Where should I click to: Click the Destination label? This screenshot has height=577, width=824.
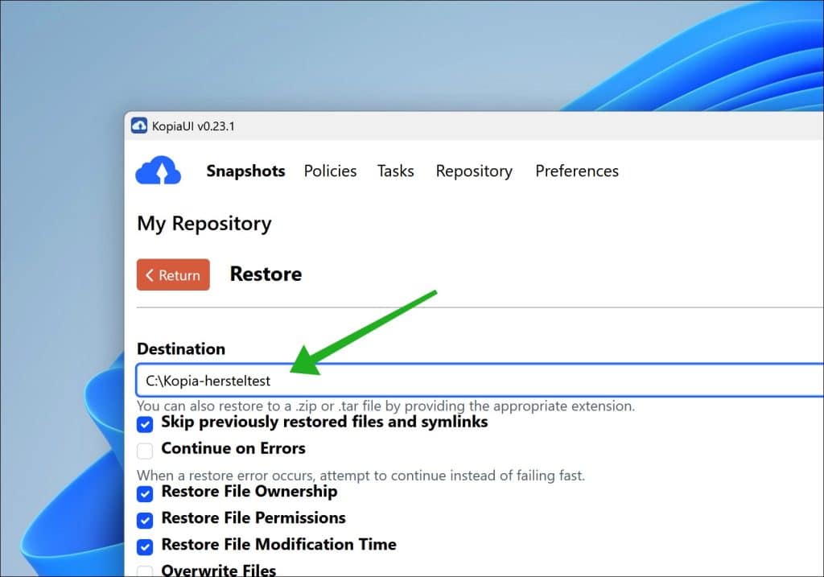pyautogui.click(x=181, y=349)
